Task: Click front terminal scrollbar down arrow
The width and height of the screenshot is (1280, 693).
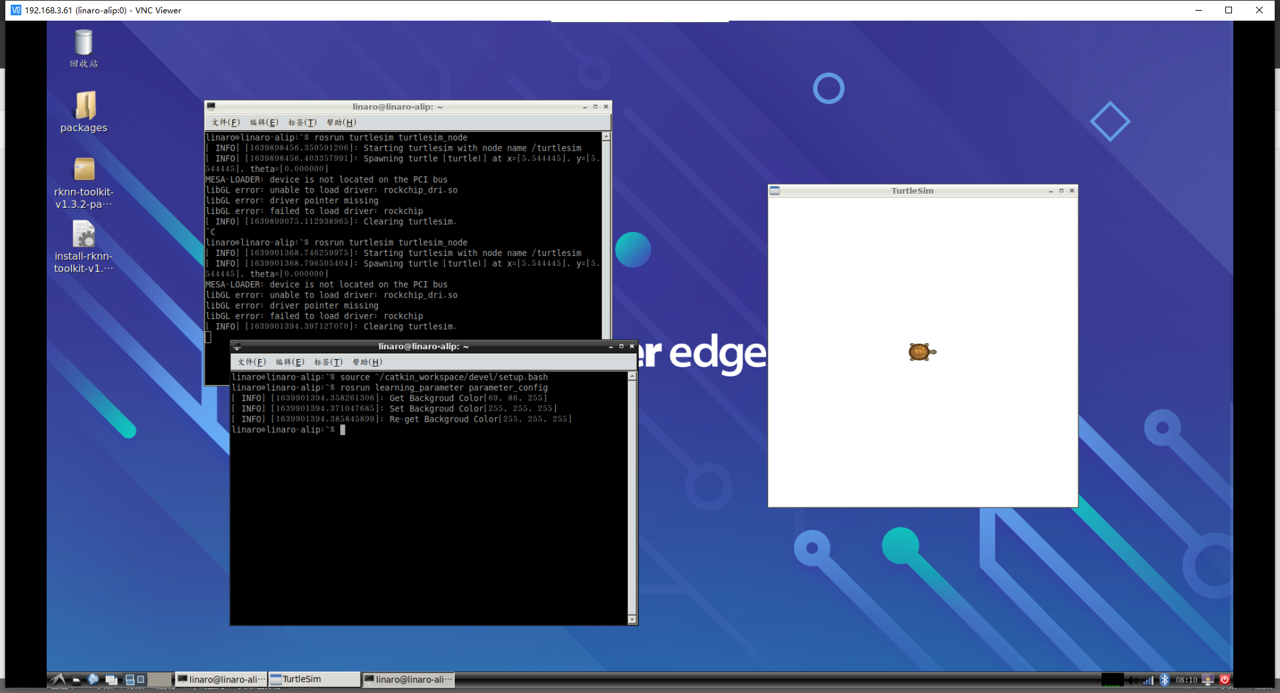Action: coord(632,620)
